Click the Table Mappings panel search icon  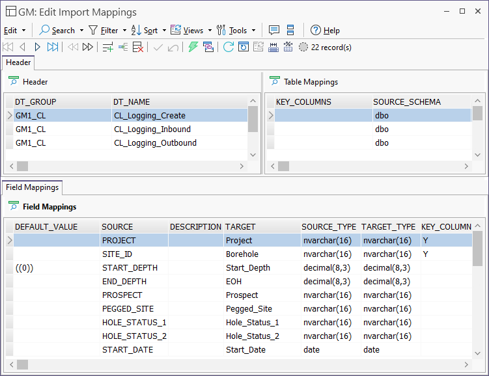coord(274,81)
